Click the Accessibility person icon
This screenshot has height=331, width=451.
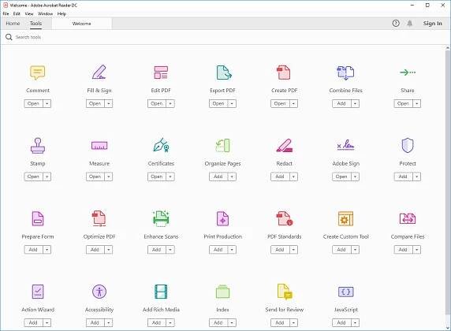tap(99, 292)
